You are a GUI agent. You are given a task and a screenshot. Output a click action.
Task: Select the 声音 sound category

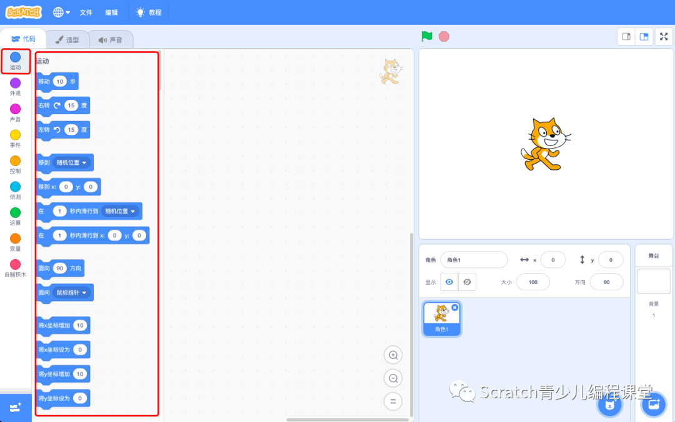pyautogui.click(x=15, y=113)
